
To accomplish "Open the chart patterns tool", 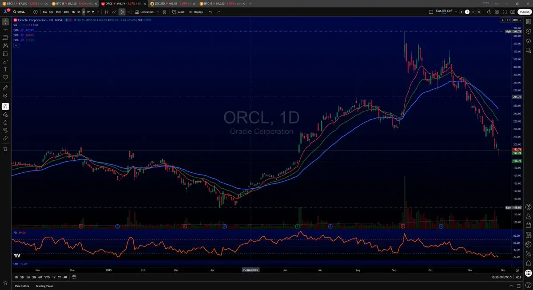I will [5, 45].
